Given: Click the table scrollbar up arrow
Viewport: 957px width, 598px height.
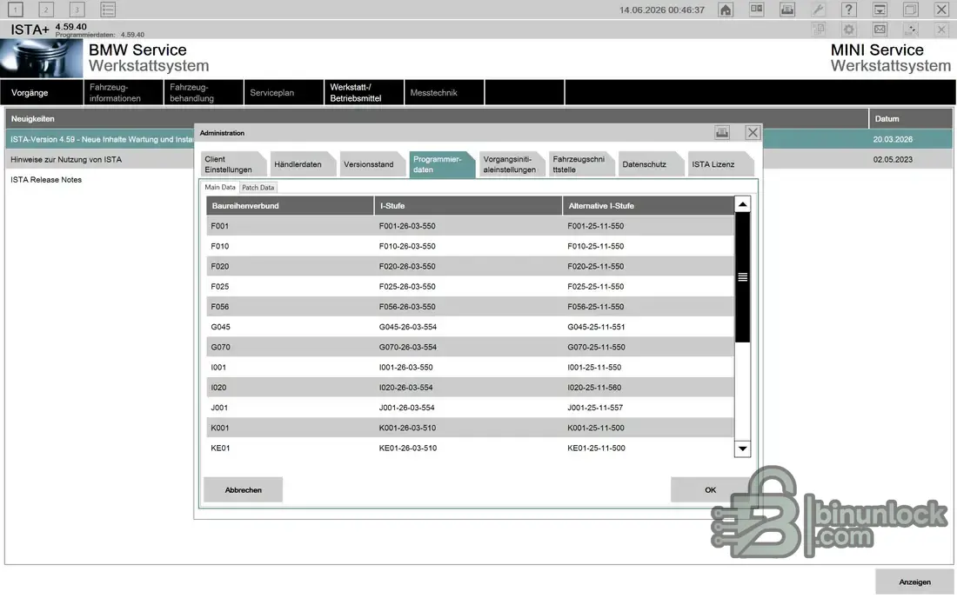Looking at the screenshot, I should (x=742, y=204).
